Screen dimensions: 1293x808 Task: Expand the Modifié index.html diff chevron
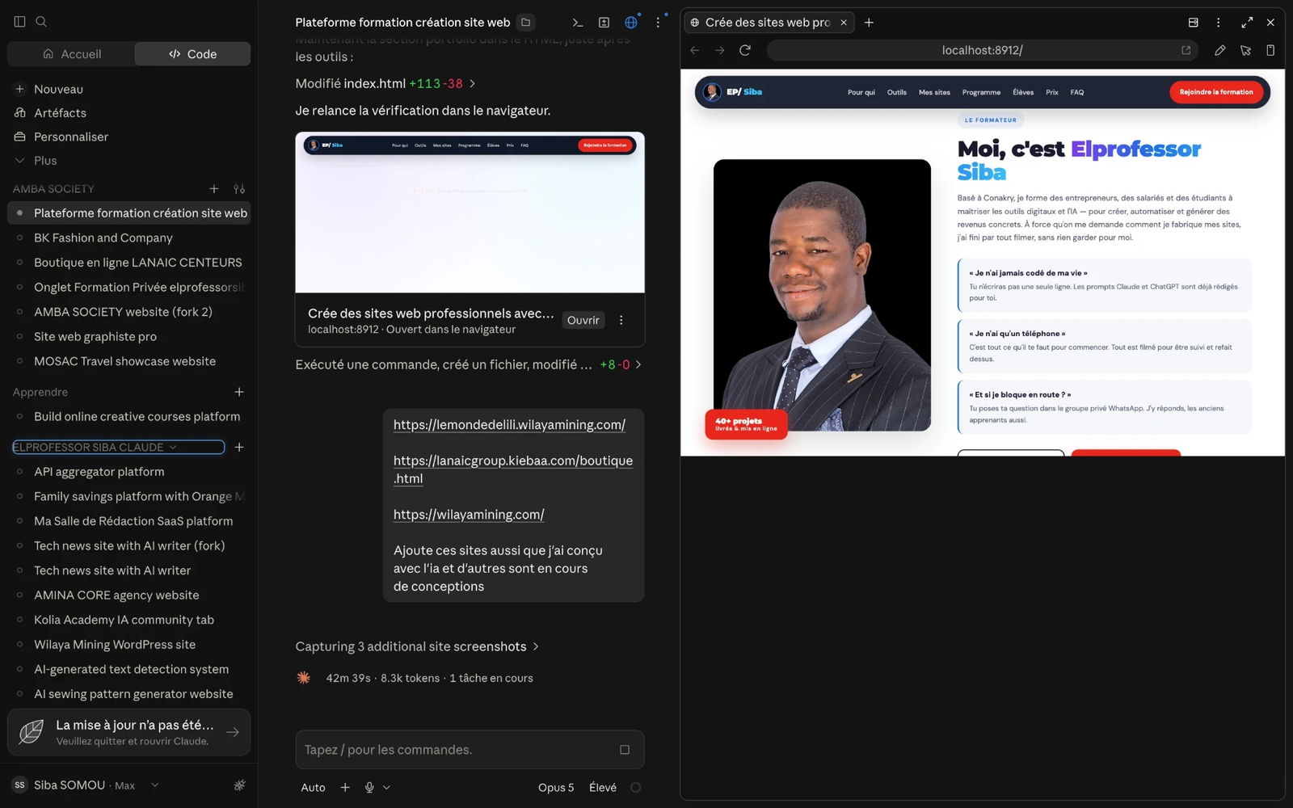(473, 84)
